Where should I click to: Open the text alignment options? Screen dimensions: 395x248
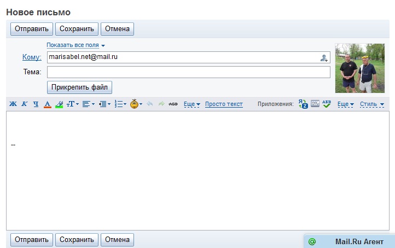88,104
